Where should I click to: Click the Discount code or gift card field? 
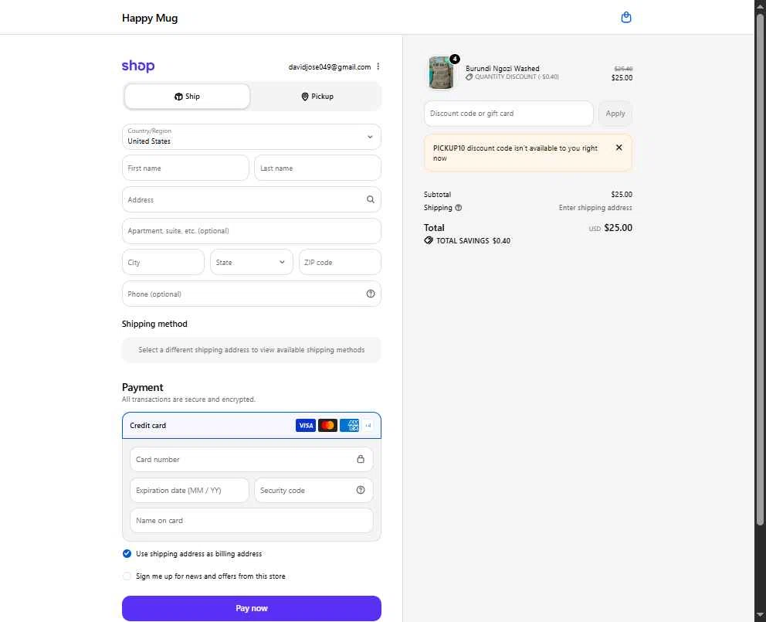[x=509, y=114]
